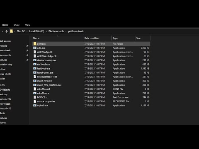
Task: Click the Text Document type cell
Action: pos(121,97)
